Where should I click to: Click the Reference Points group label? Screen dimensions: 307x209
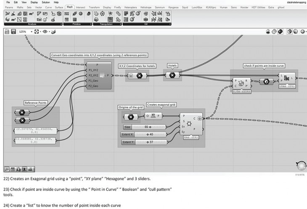coord(36,102)
